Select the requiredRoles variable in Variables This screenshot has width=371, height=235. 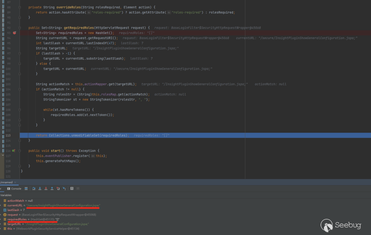coord(17,219)
